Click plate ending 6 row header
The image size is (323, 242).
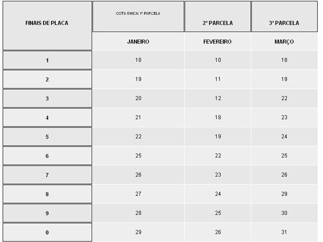click(47, 156)
